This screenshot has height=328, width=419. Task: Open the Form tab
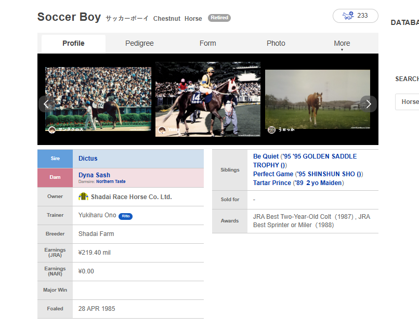[x=207, y=43]
